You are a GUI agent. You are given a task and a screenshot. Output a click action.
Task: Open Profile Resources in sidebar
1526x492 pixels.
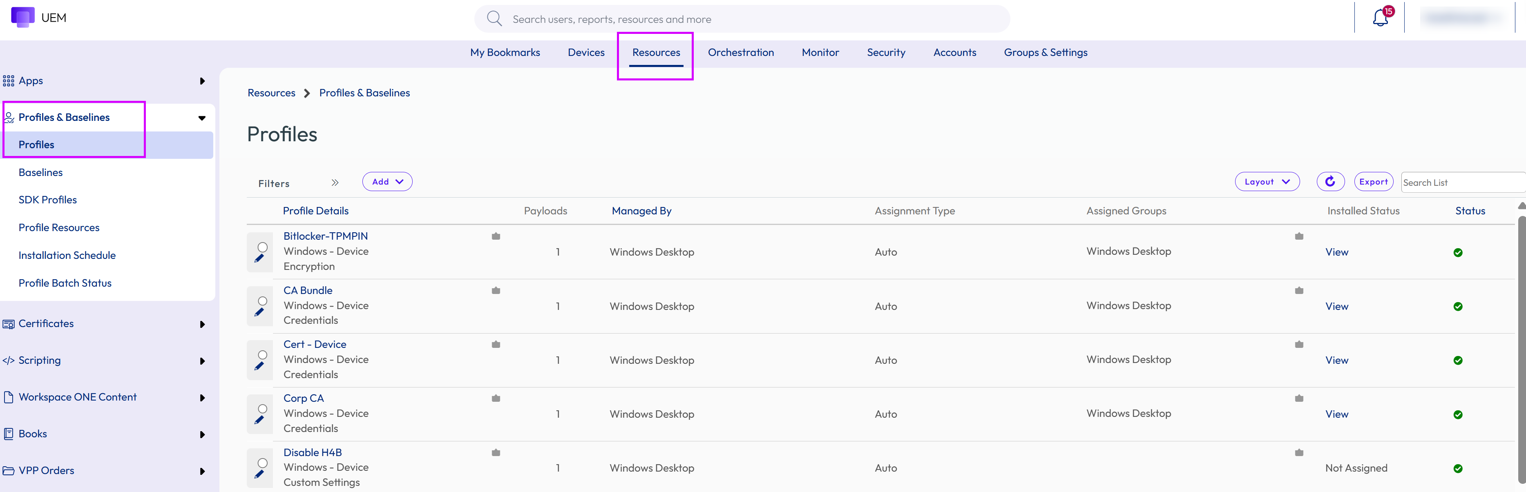click(59, 227)
